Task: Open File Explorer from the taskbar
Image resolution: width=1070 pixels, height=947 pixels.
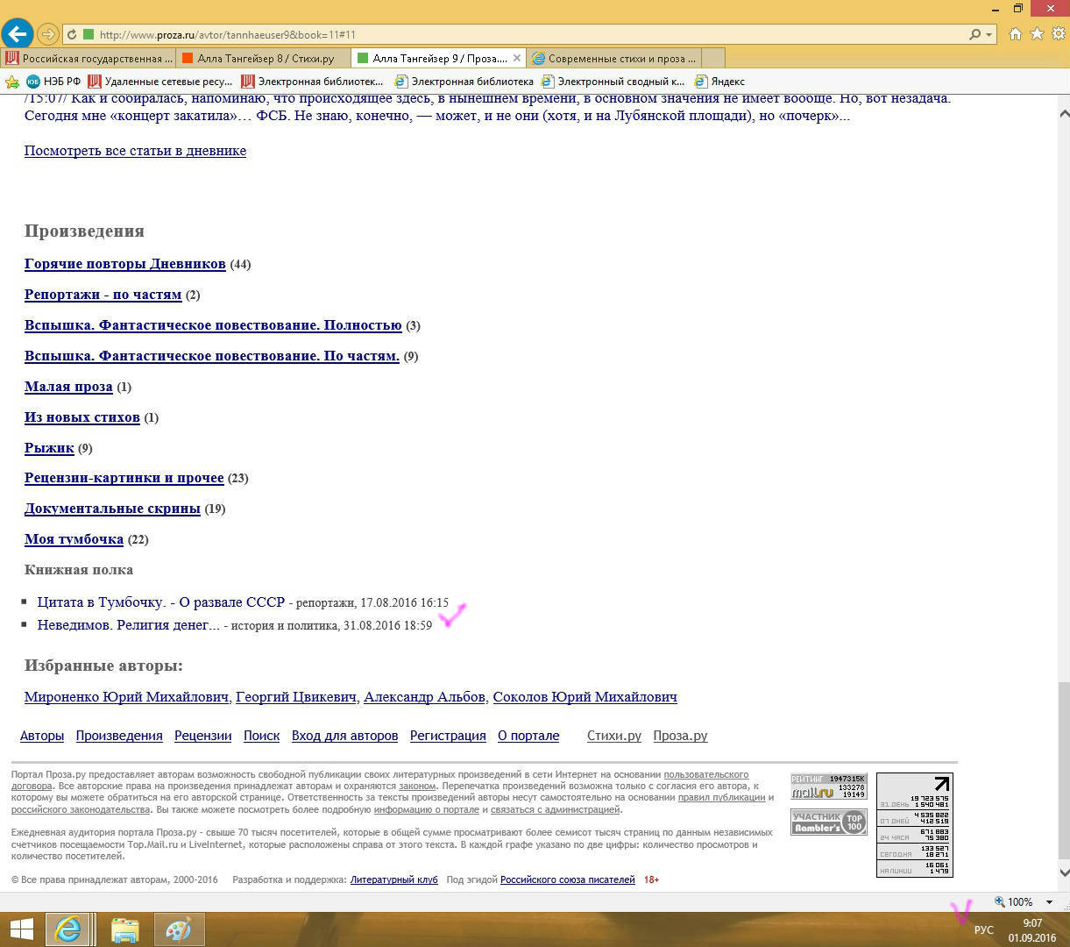Action: (x=125, y=929)
